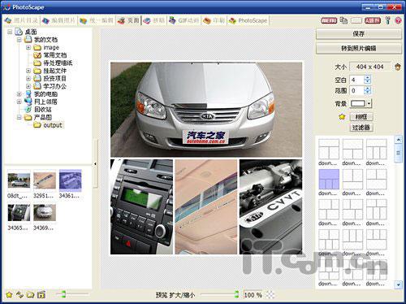The height and width of the screenshot is (304, 406).
Task: Click the thumbnail view options icon at bottom left
Action: (41, 294)
